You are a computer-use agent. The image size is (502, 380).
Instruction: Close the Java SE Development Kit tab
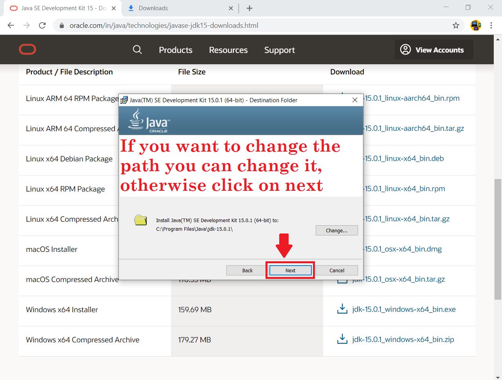point(114,8)
